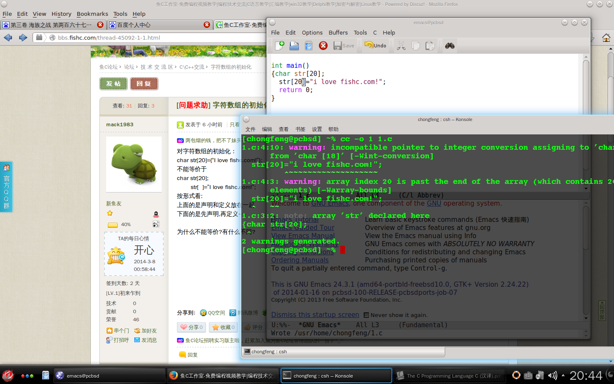This screenshot has width=614, height=384.
Task: Open Firefox Bookmarks menu
Action: [x=93, y=14]
